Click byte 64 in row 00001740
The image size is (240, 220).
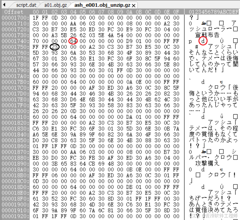(x=73, y=41)
